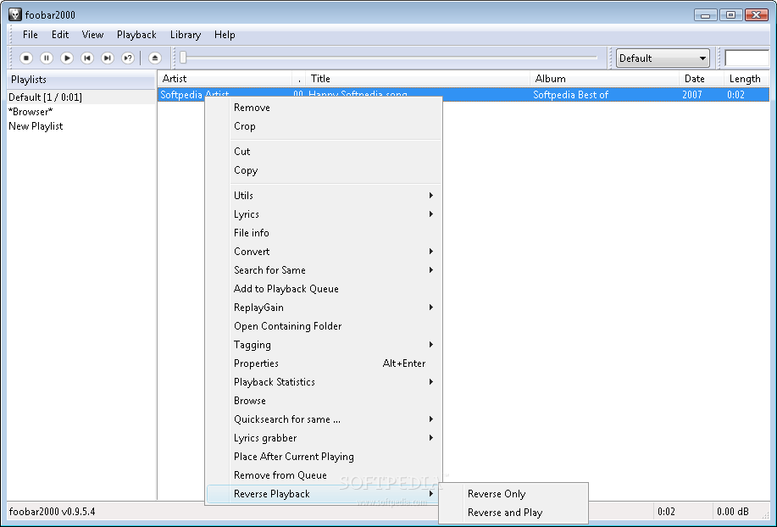The width and height of the screenshot is (777, 527).
Task: Expand Quicksearch for same submenu
Action: pos(323,419)
